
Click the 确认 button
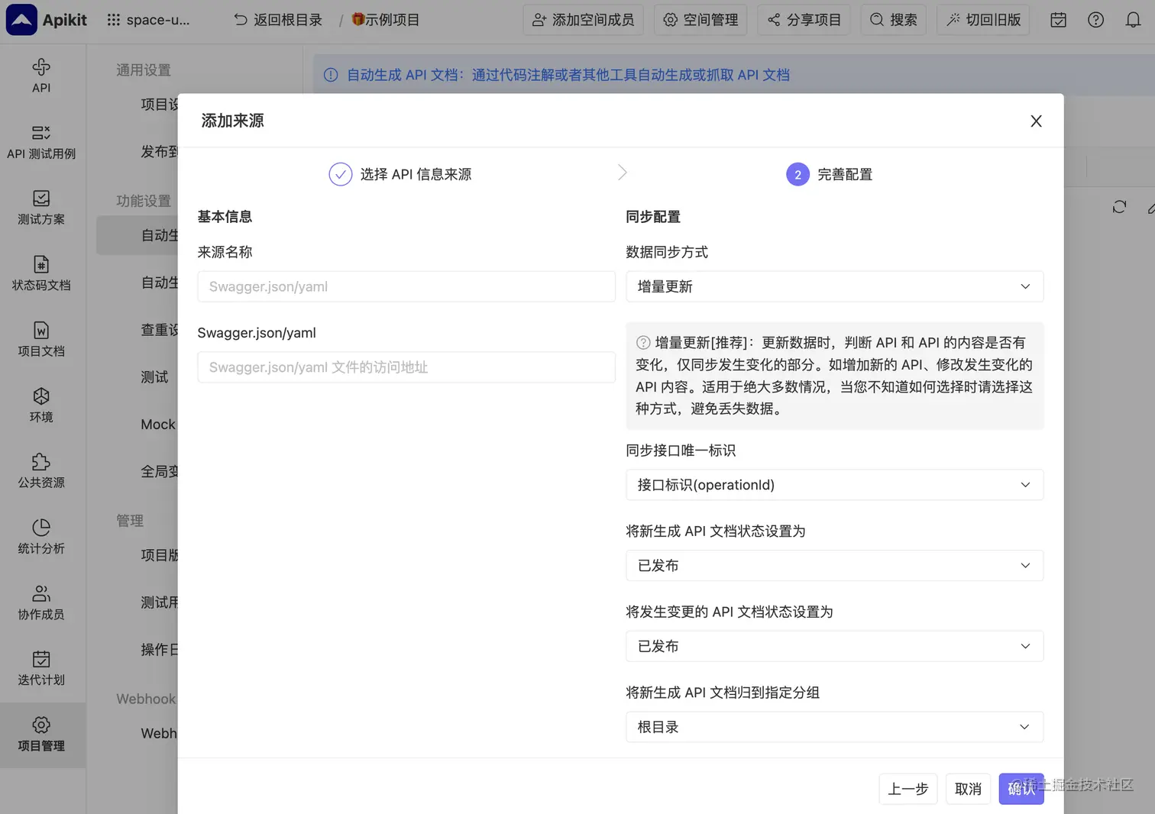tap(1021, 789)
